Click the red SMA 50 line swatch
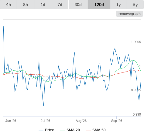The image size is (144, 138). click(88, 130)
